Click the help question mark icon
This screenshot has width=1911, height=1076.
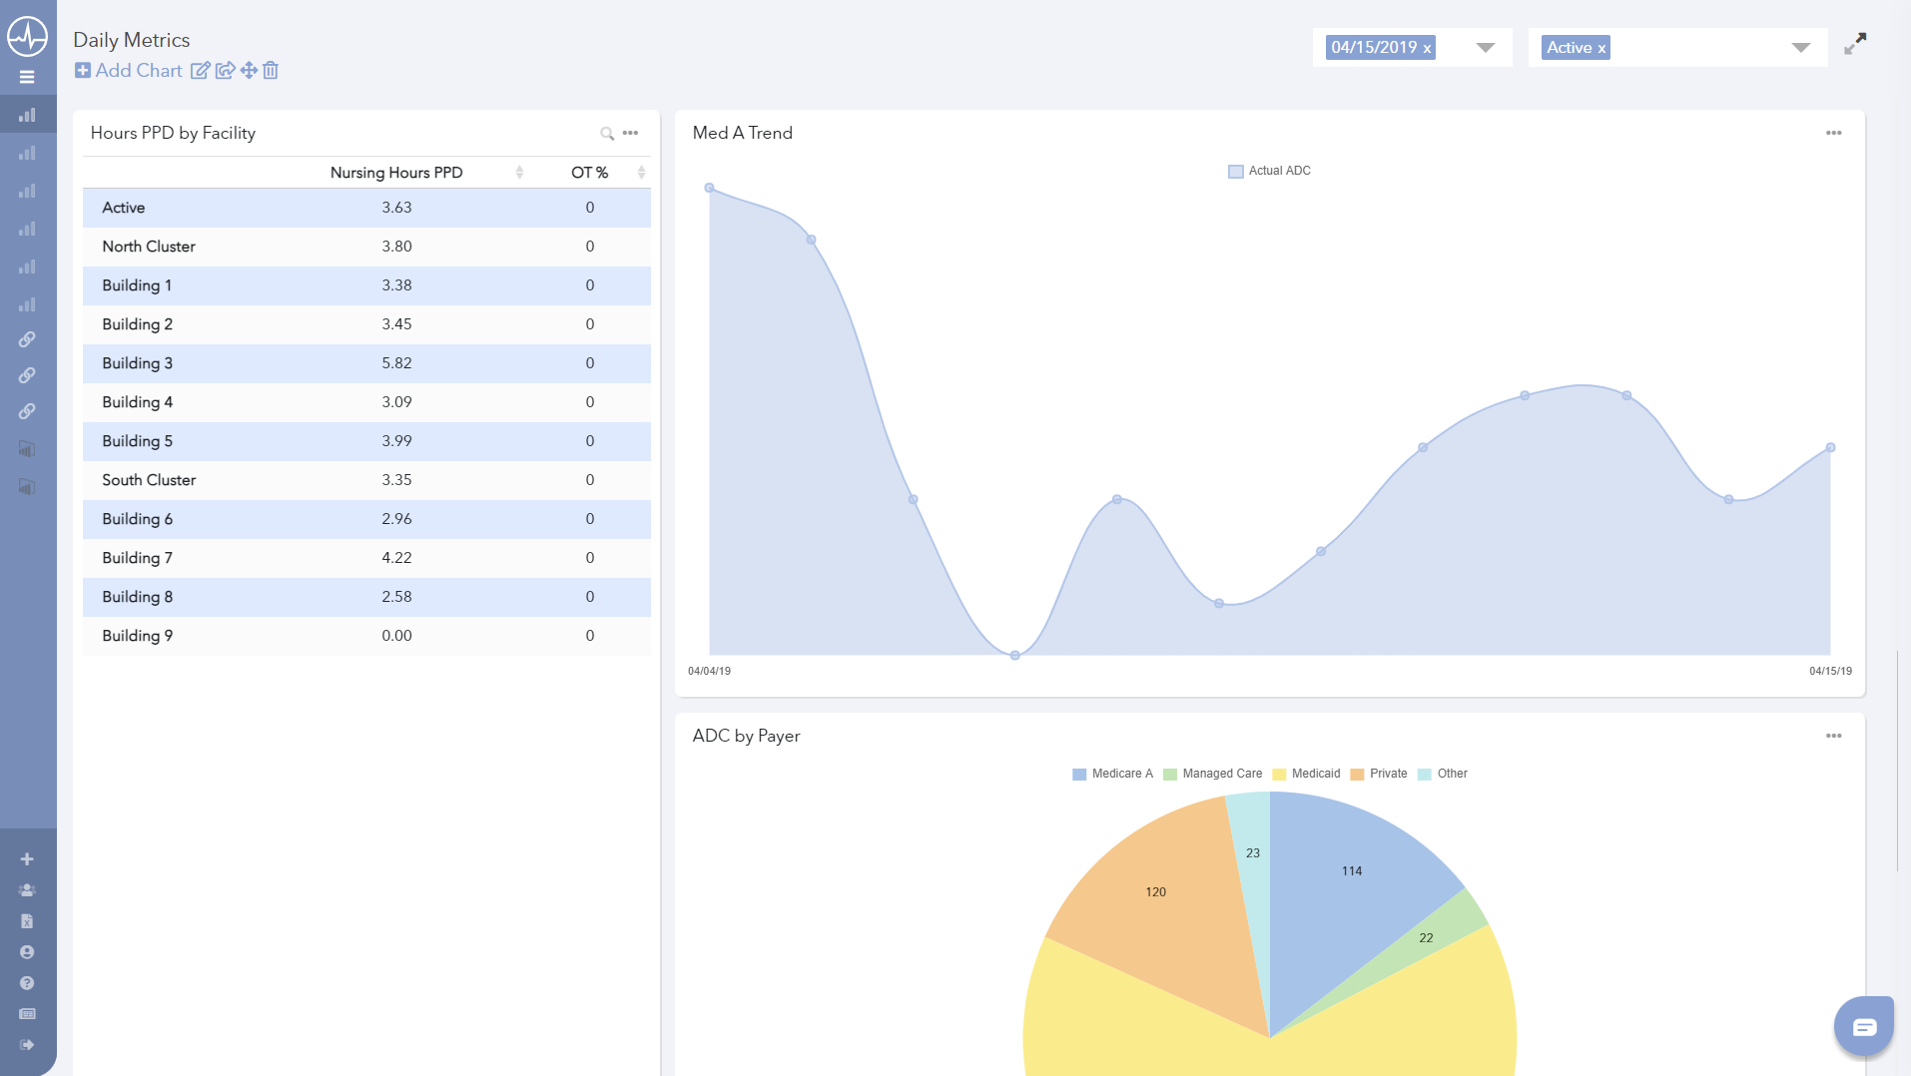pos(27,983)
